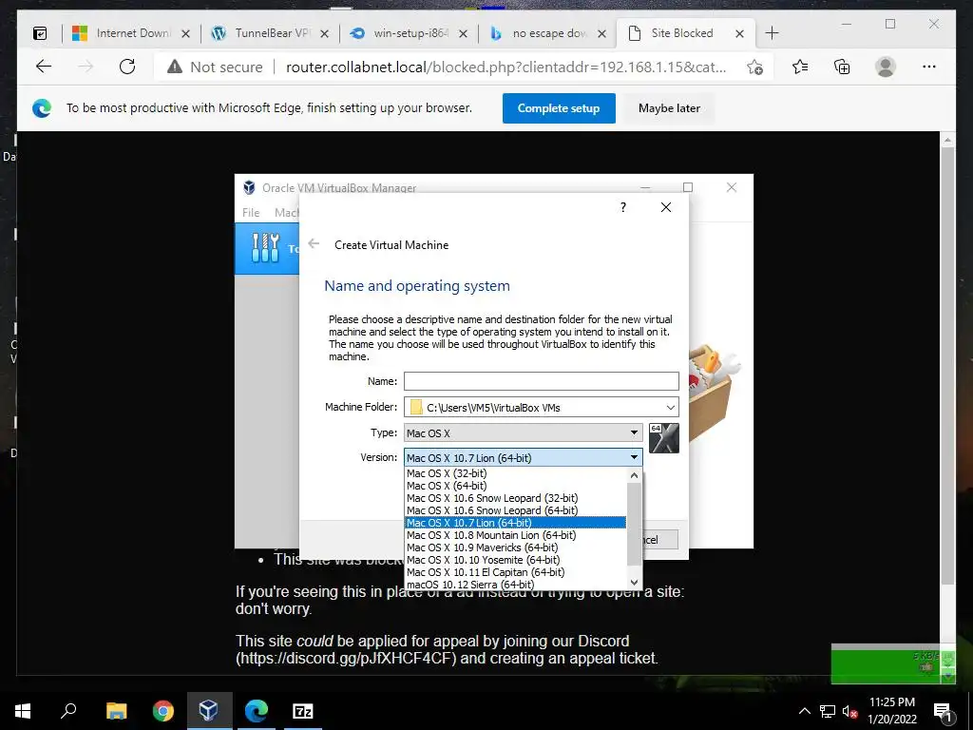Go back arrow in Create Virtual Machine
Screen dimensions: 973x730
[314, 244]
